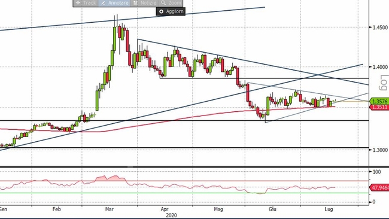Image resolution: width=389 pixels, height=219 pixels.
Task: Click the Aggiorn refresh button
Action: [171, 11]
